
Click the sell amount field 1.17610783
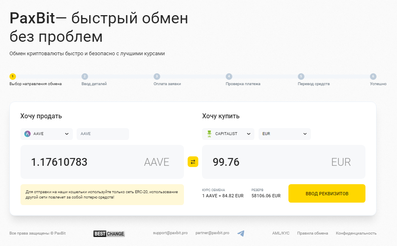[x=82, y=162]
